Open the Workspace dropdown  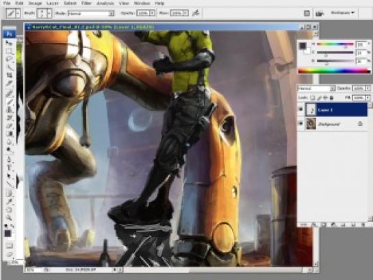343,12
